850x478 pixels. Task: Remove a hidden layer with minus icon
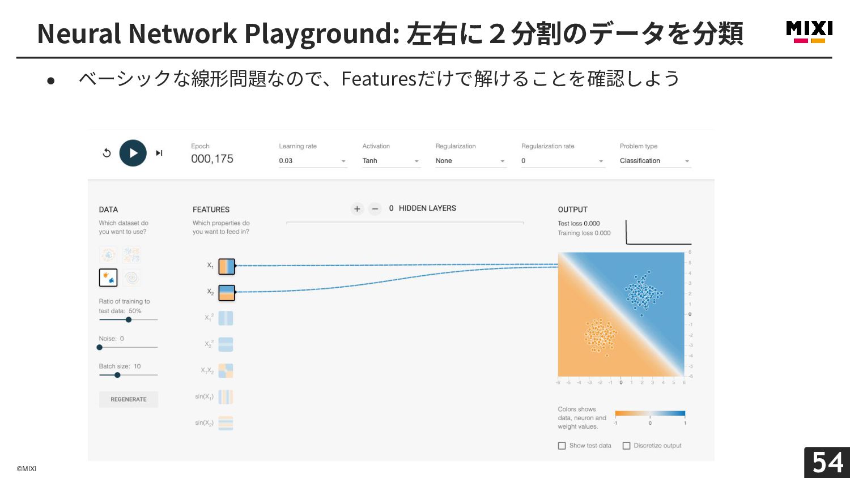coord(375,209)
